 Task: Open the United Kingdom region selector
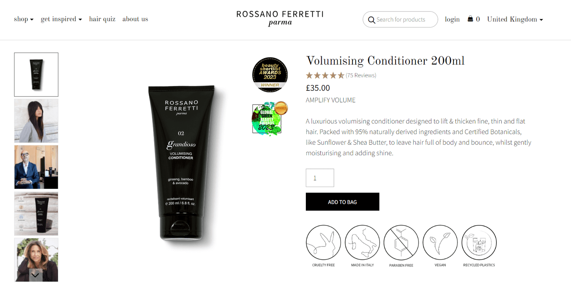[515, 19]
